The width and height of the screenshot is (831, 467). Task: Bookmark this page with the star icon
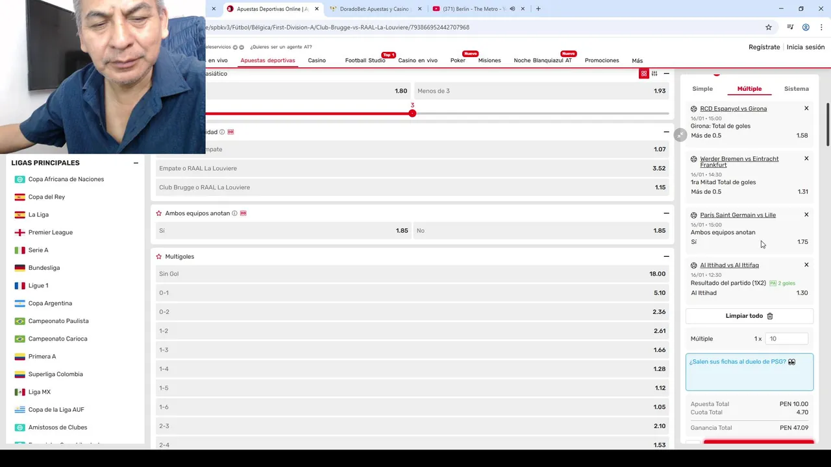click(x=769, y=27)
